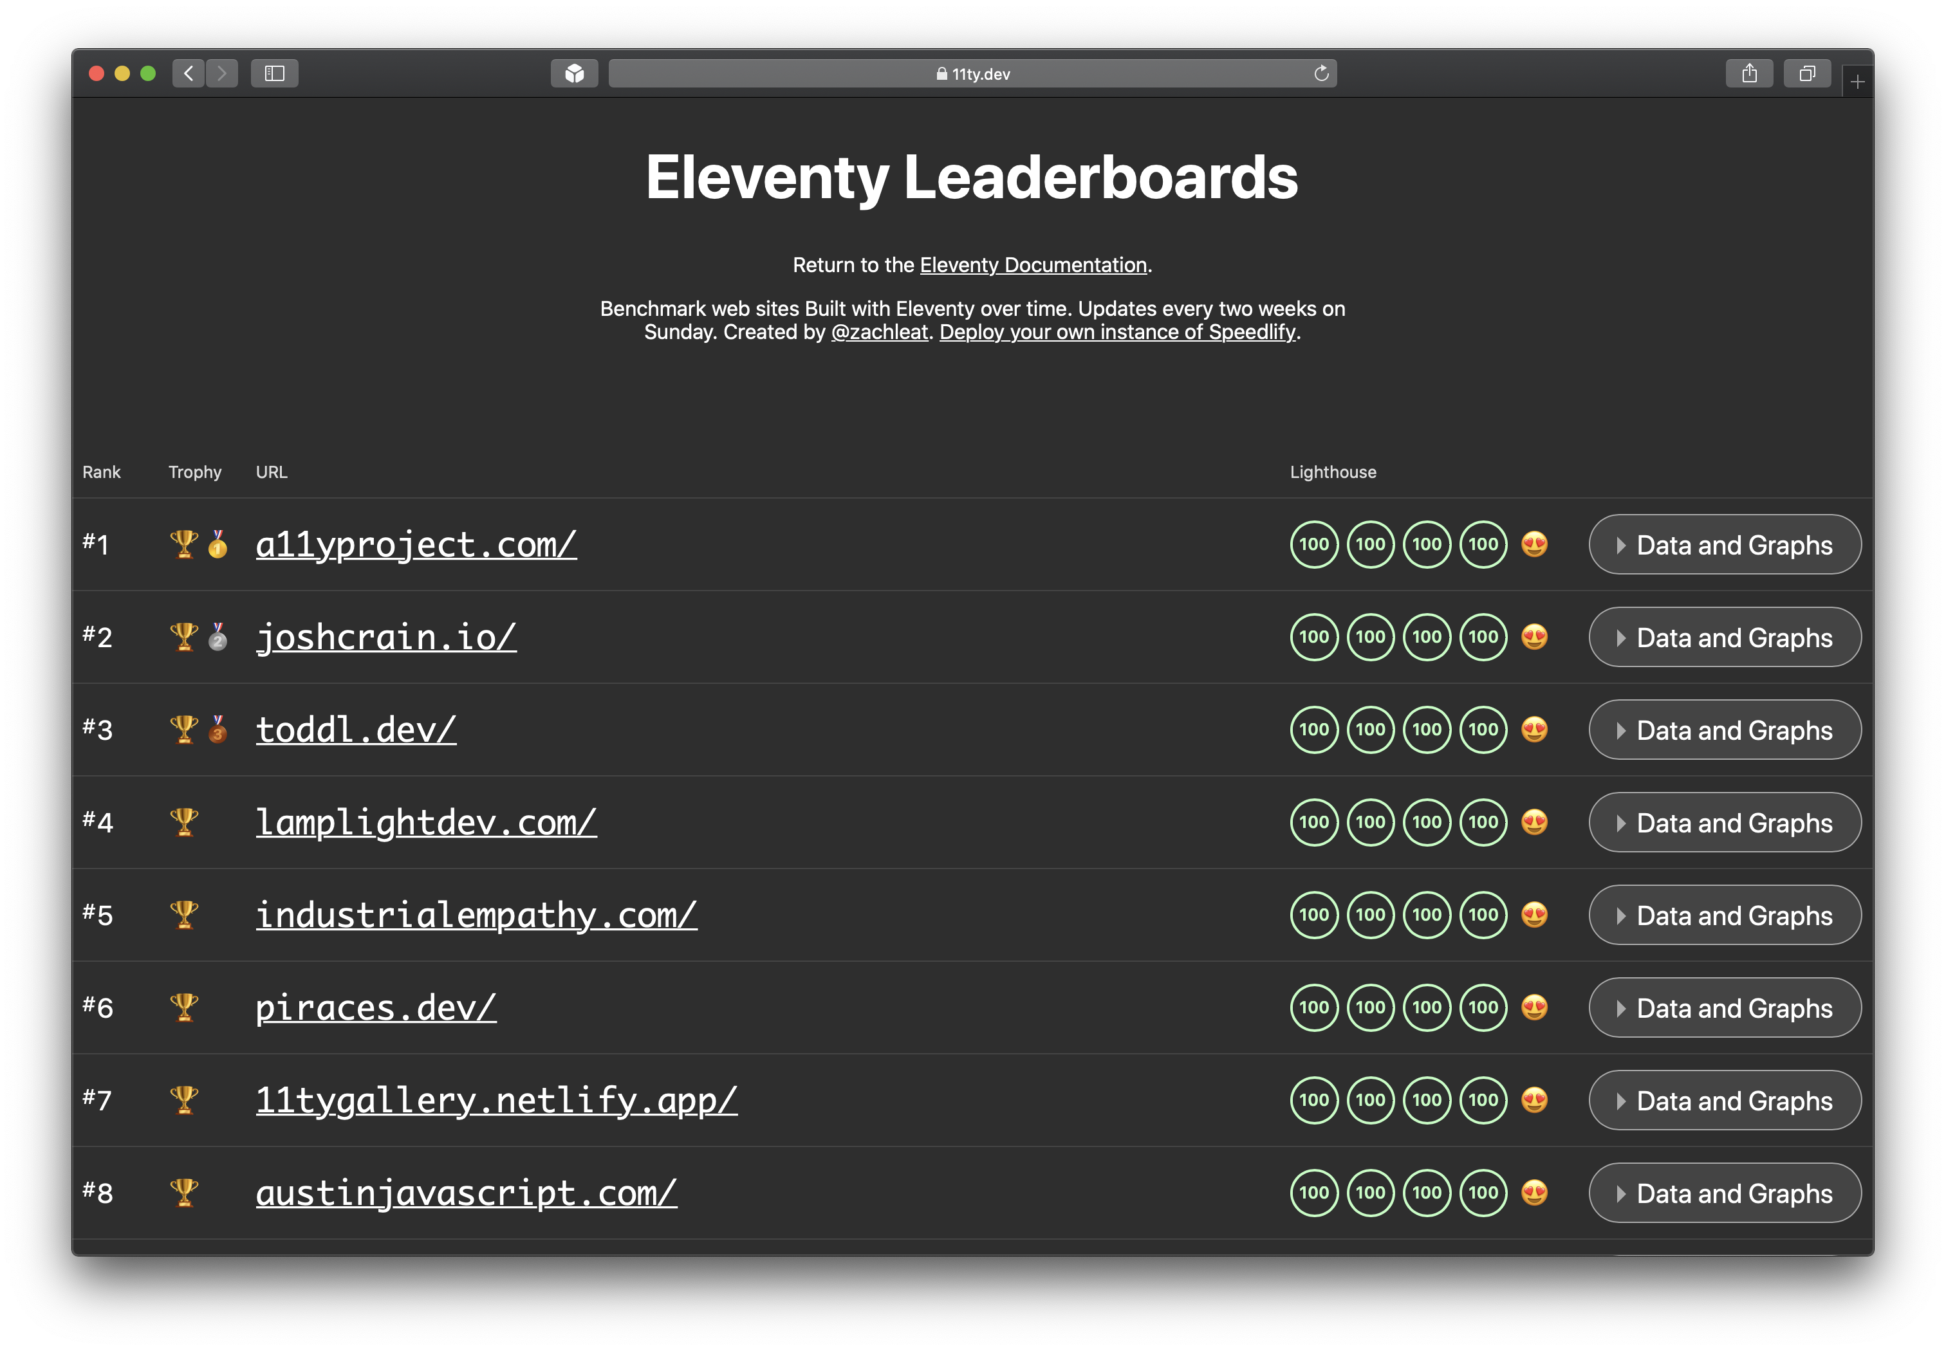Screen dimensions: 1946x1351
Task: Open the Share sheet icon
Action: 1748,73
